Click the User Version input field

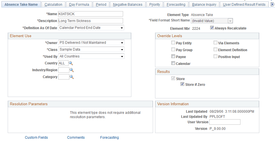(x=225, y=122)
